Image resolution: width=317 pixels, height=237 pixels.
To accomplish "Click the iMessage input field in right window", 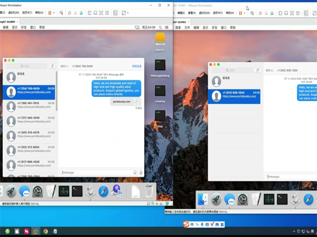I will 291,176.
